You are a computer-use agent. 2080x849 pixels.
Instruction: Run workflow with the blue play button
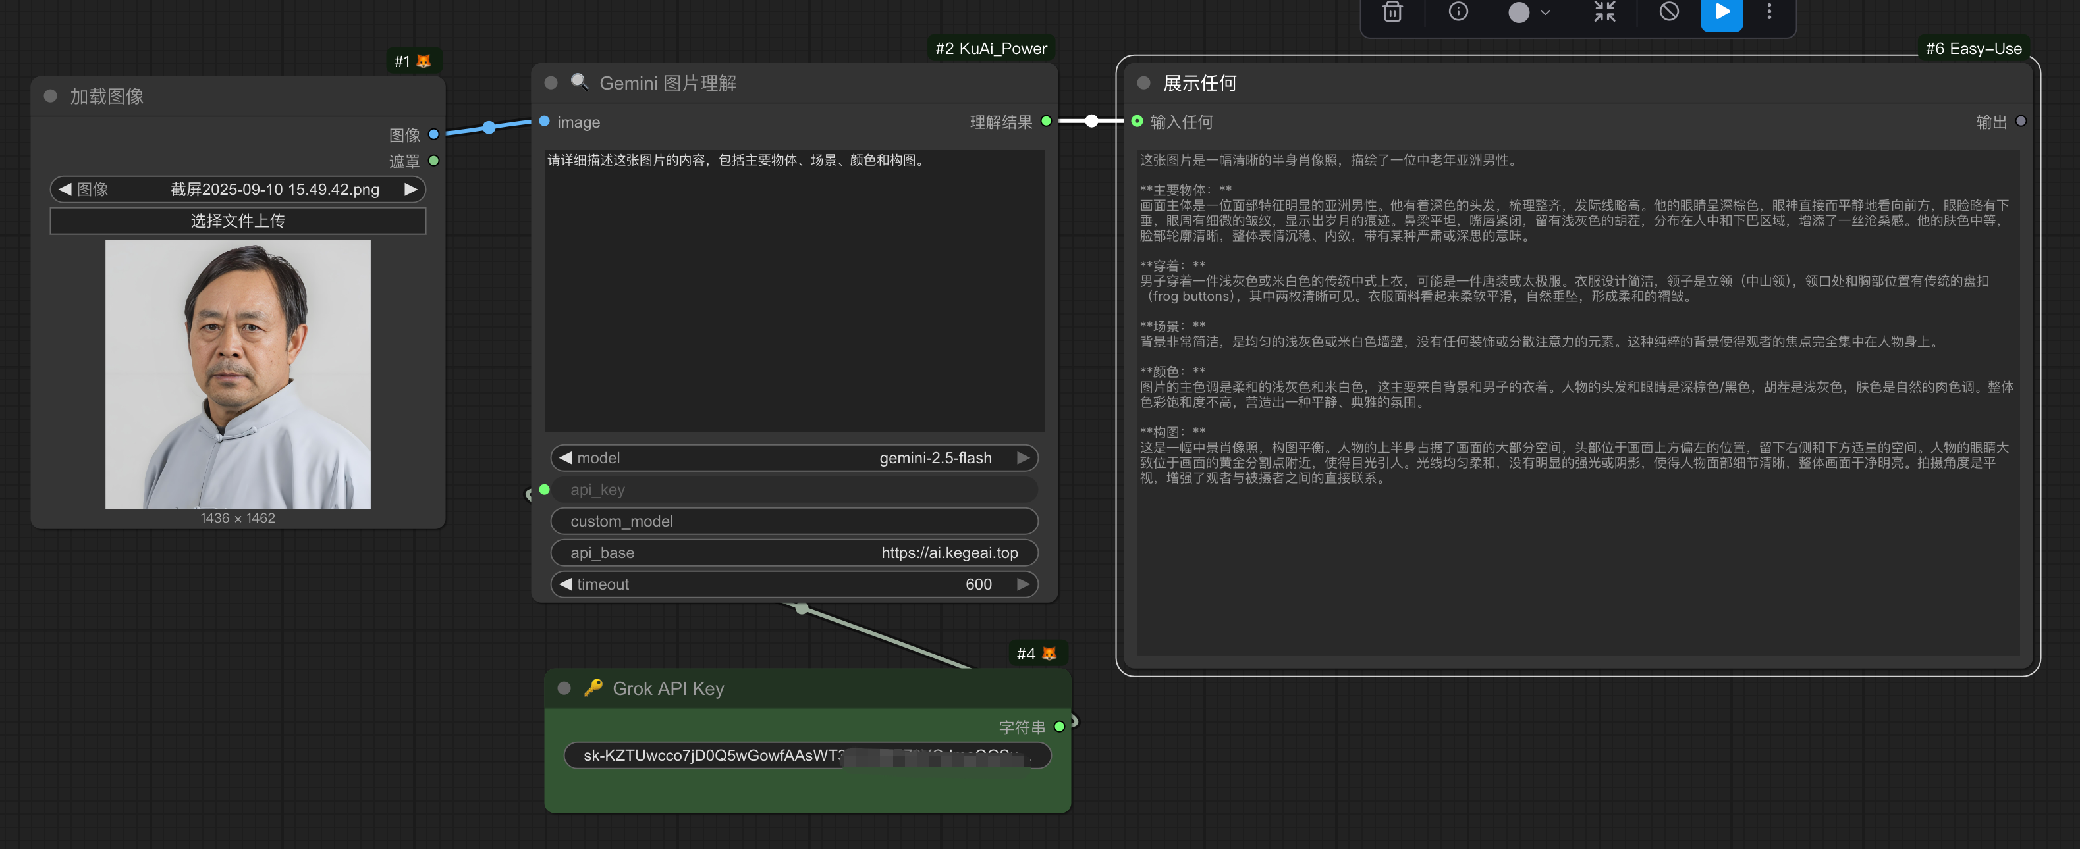click(x=1722, y=11)
